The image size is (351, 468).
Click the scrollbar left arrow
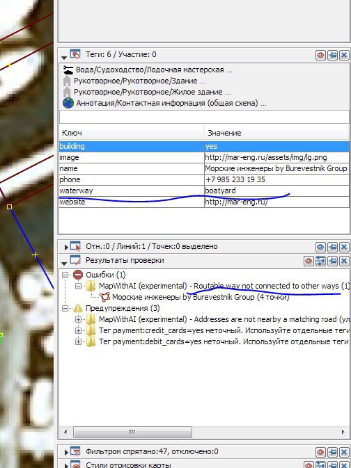coord(65,432)
